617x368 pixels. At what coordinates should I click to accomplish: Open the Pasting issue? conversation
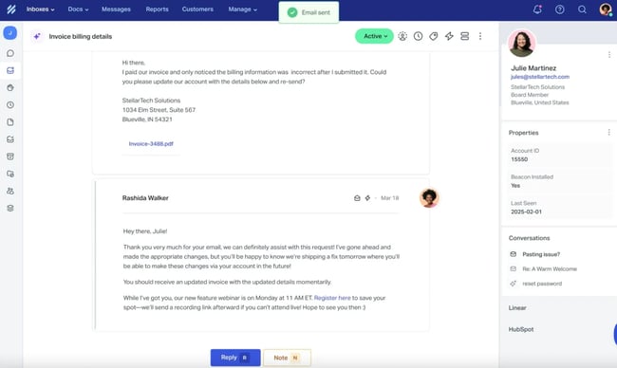(x=541, y=254)
